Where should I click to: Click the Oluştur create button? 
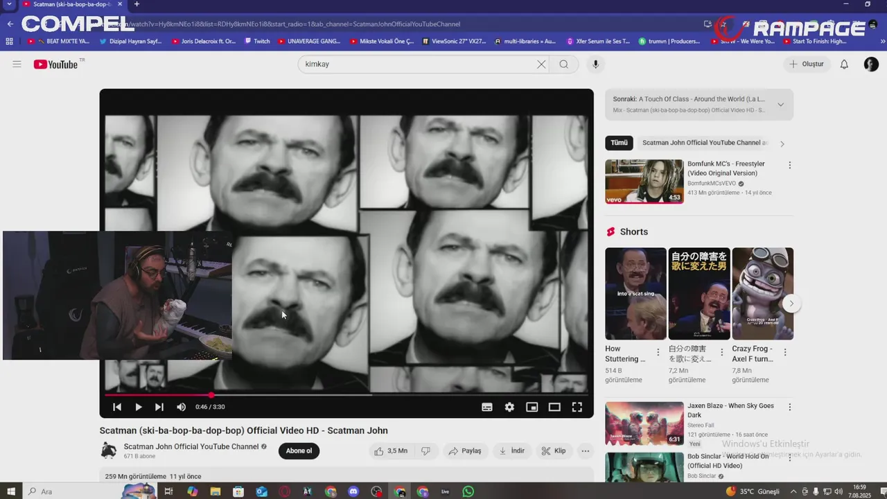tap(807, 64)
